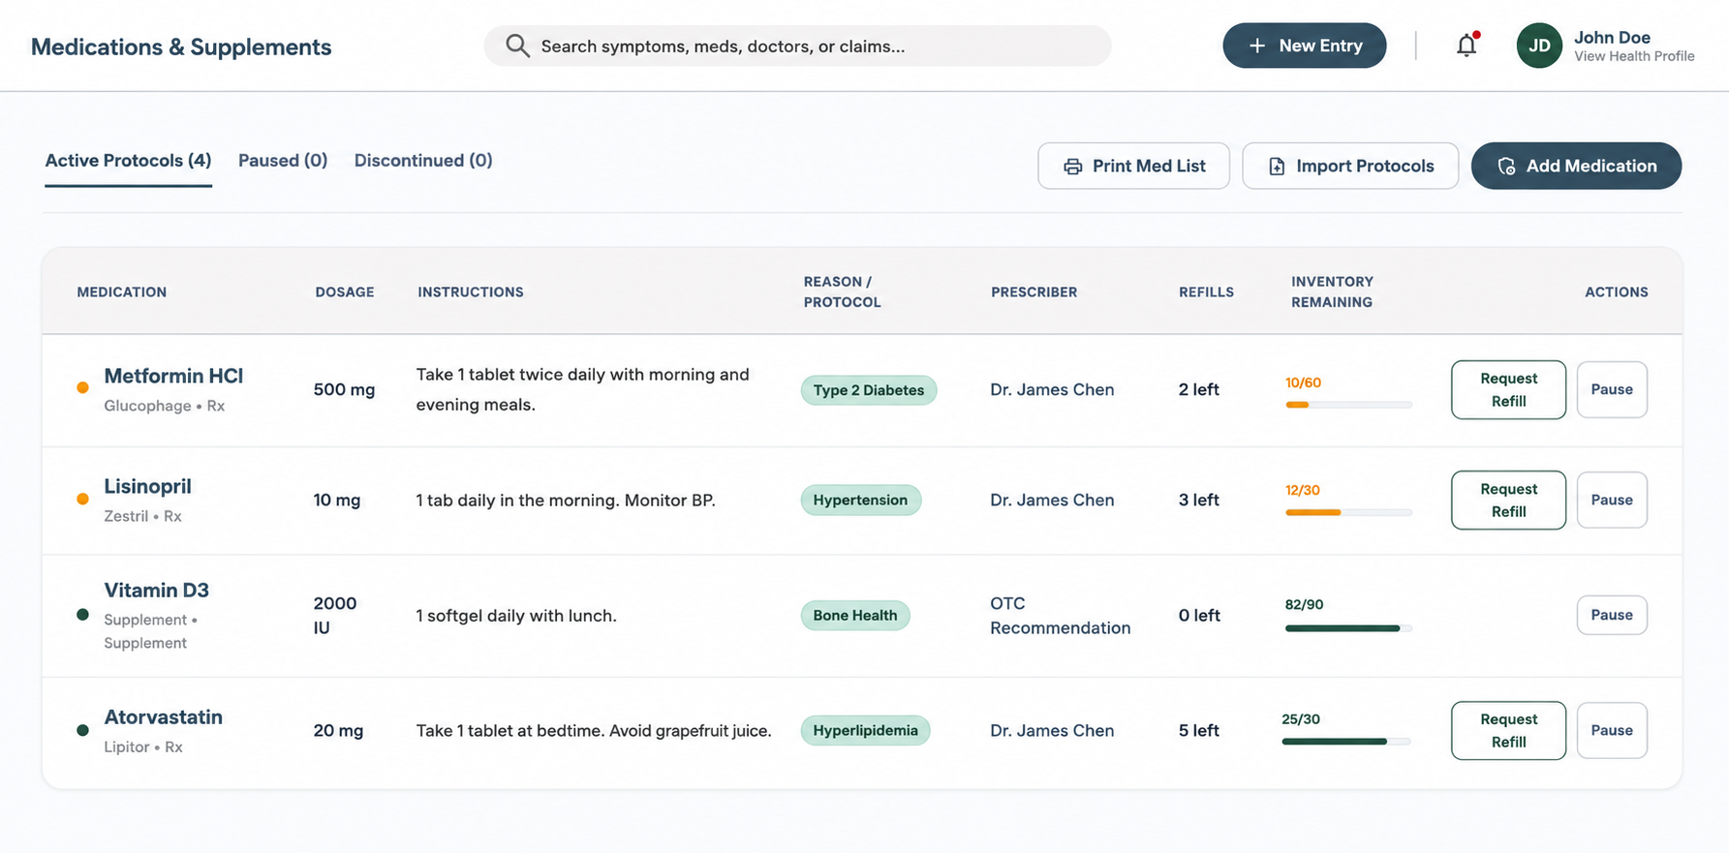Click the REFILLS column header

point(1206,291)
